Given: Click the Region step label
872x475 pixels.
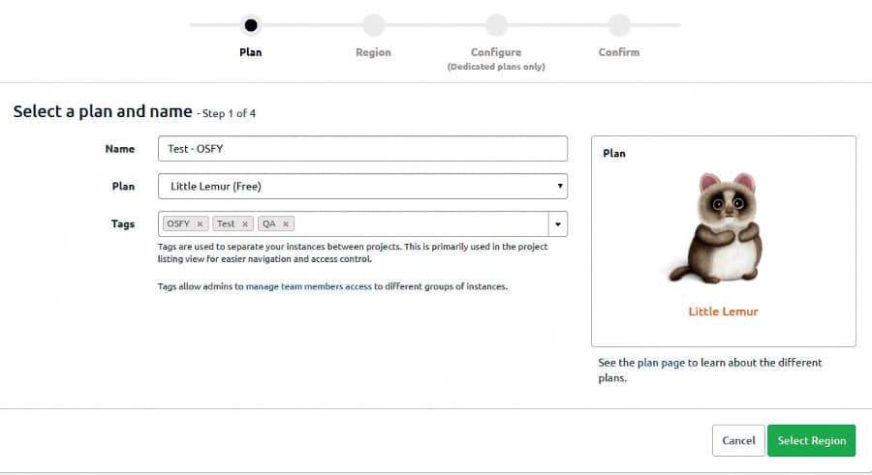Looking at the screenshot, I should 373,52.
